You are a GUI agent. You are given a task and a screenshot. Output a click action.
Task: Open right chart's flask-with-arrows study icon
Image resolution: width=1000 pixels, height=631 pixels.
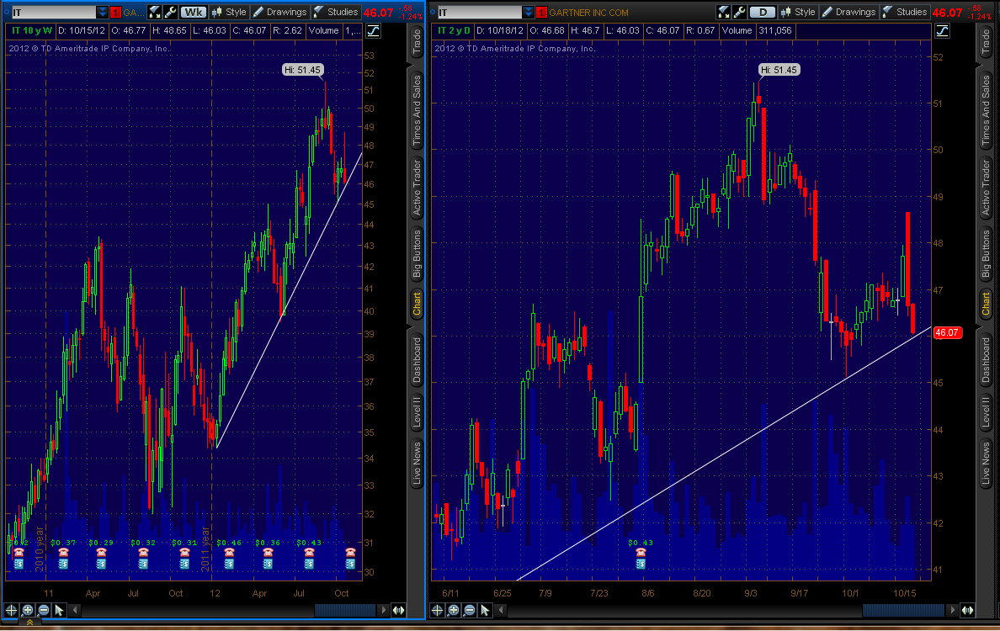click(723, 12)
